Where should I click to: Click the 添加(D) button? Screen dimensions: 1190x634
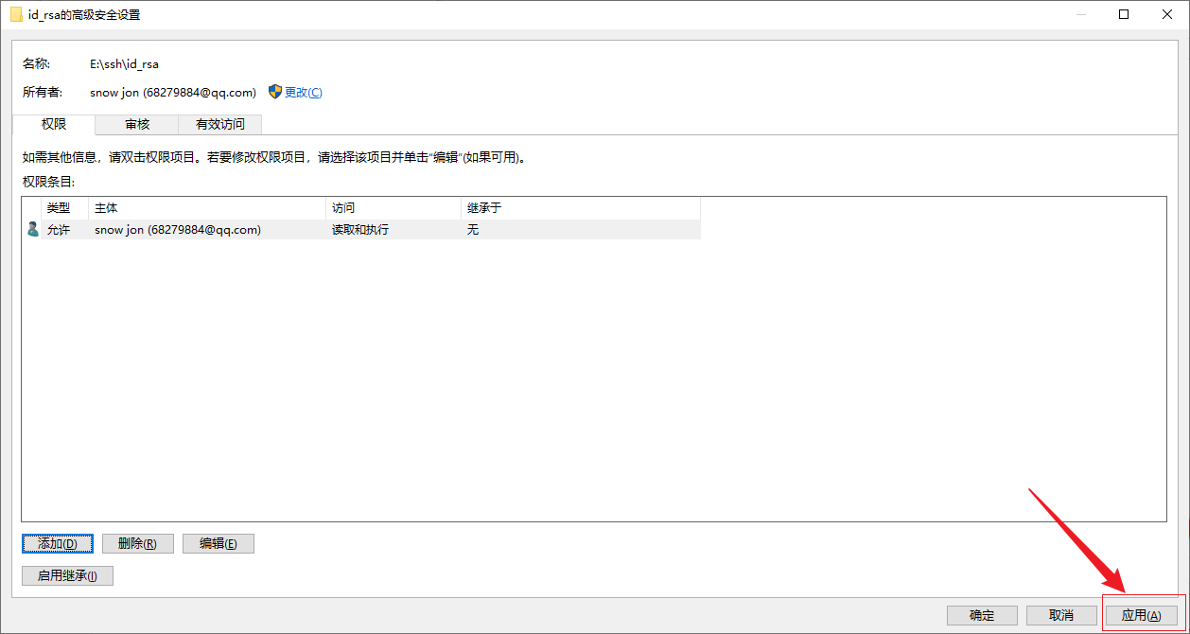(58, 543)
